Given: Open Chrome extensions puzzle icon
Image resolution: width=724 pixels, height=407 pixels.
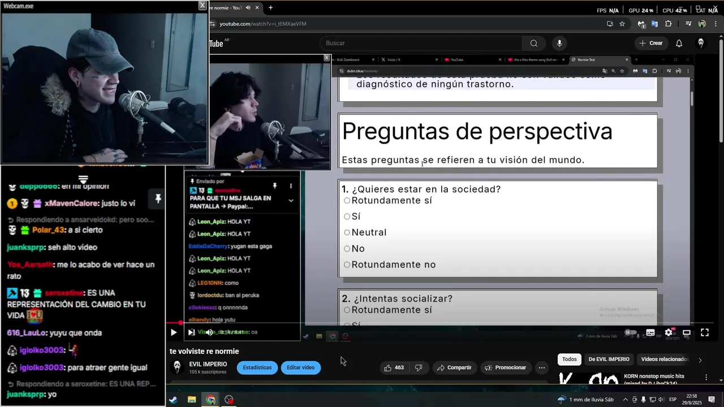Looking at the screenshot, I should coord(669,24).
